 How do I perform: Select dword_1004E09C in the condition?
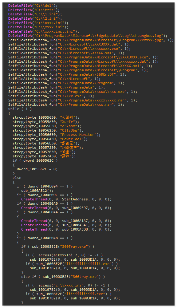click(x=43, y=195)
